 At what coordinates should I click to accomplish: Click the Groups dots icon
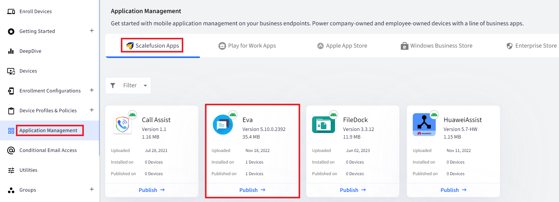click(11, 190)
